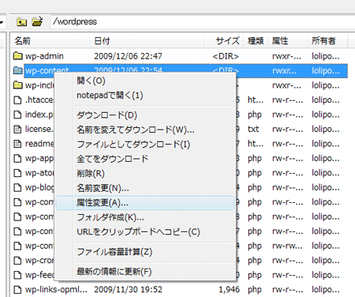The height and width of the screenshot is (297, 355).
Task: Click the wp-includes folder icon
Action: 18,85
